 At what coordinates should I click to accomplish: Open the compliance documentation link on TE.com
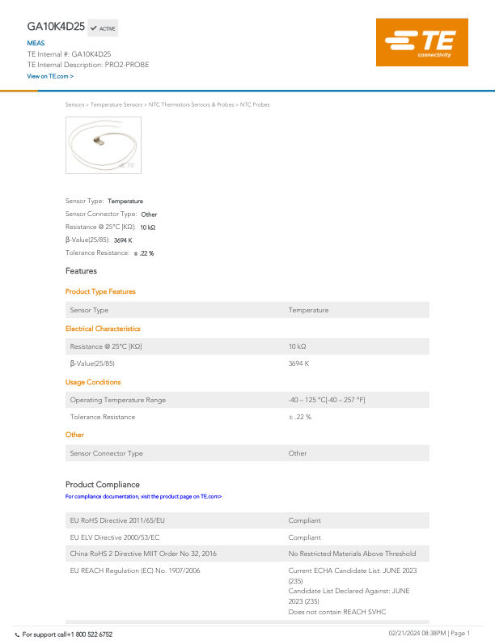coord(143,496)
